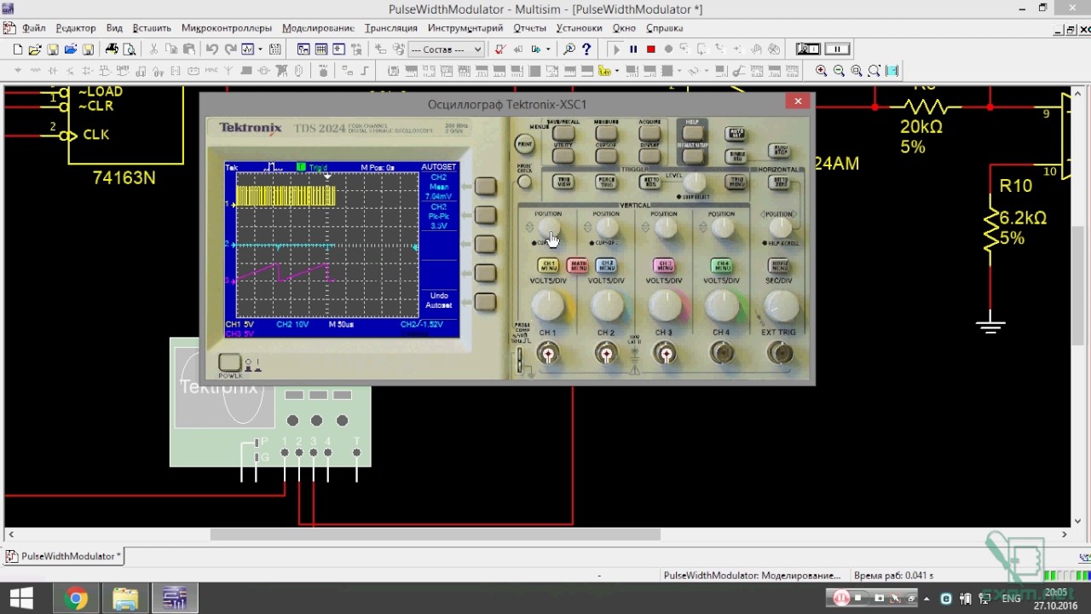The image size is (1091, 614).
Task: Select the PulseWidthModulator document tab
Action: 66,556
